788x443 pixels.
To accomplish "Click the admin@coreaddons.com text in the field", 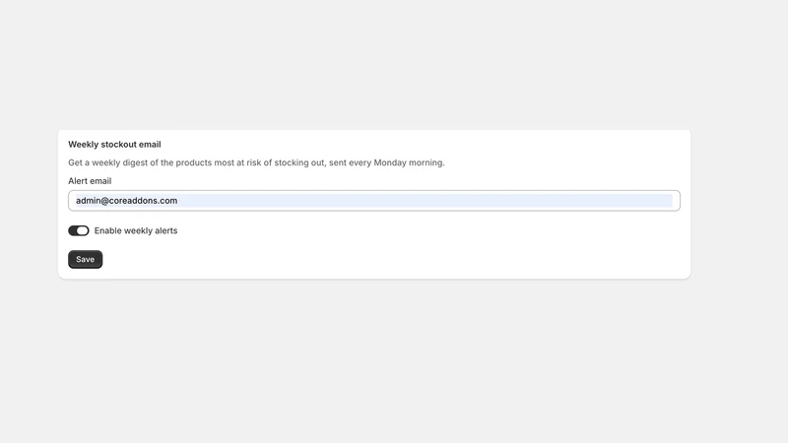I will pyautogui.click(x=127, y=201).
